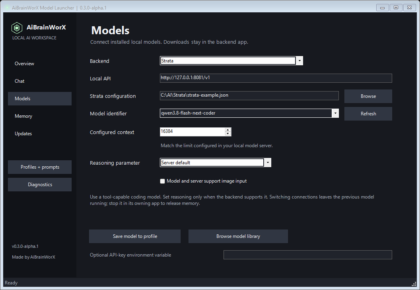Click the Strata configuration path field

(249, 96)
